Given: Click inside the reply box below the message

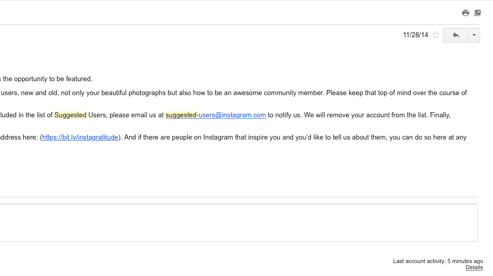Looking at the screenshot, I should click(x=238, y=223).
